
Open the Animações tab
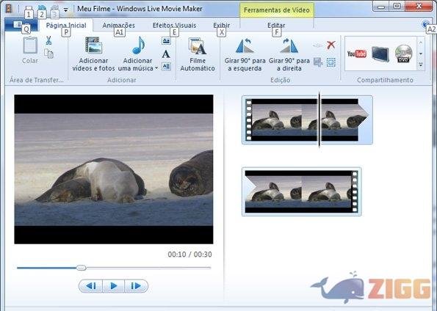click(x=118, y=26)
